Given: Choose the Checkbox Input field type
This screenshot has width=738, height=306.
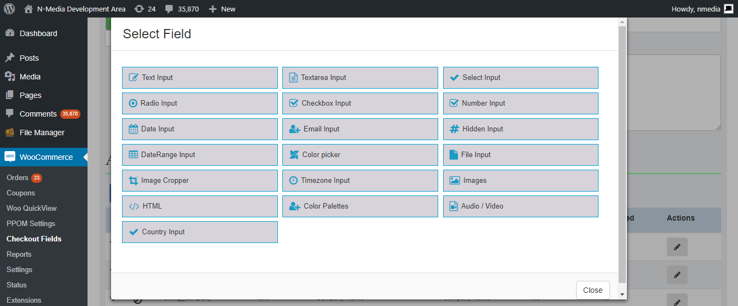Looking at the screenshot, I should point(360,103).
